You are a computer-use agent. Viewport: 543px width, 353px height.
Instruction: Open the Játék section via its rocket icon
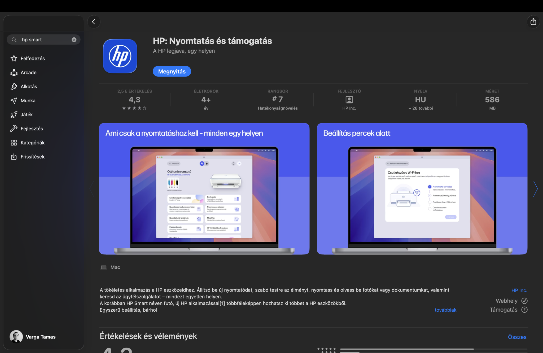coord(14,114)
